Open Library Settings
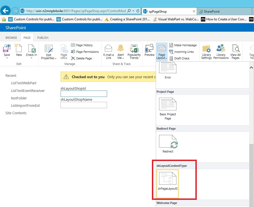This screenshot has height=207, width=254. [x=206, y=52]
